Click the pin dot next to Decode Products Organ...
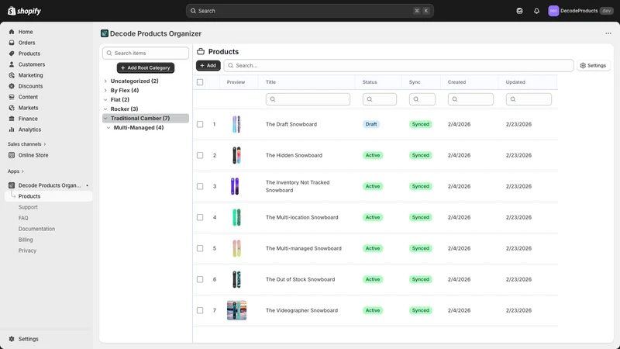 [x=87, y=185]
